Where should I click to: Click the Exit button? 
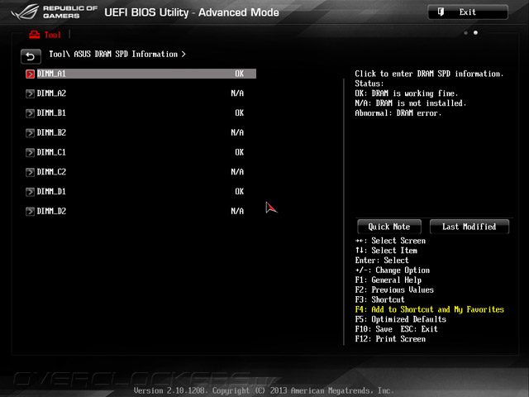pyautogui.click(x=468, y=12)
